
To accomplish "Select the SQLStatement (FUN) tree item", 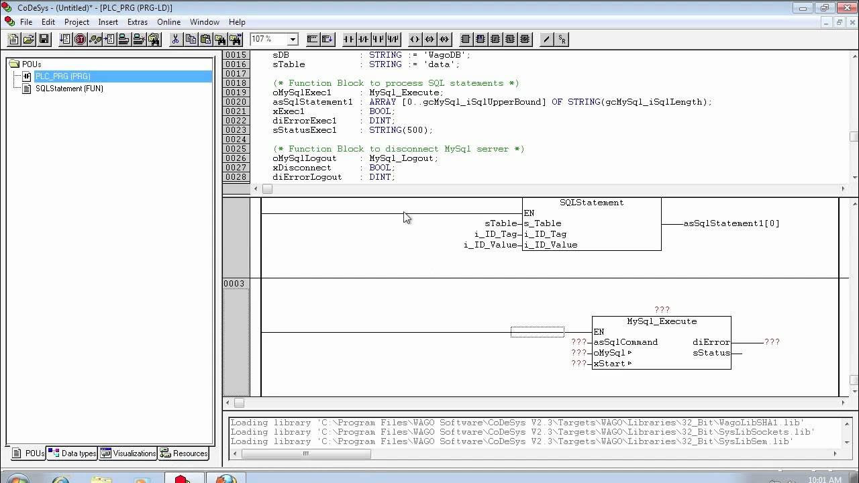I will (69, 89).
